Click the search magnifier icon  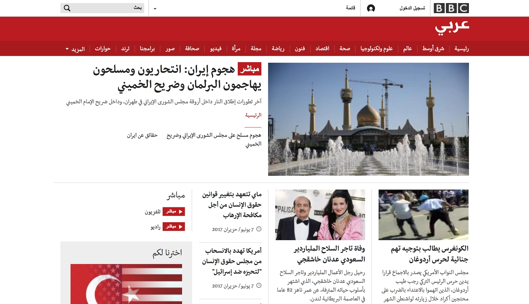point(67,8)
